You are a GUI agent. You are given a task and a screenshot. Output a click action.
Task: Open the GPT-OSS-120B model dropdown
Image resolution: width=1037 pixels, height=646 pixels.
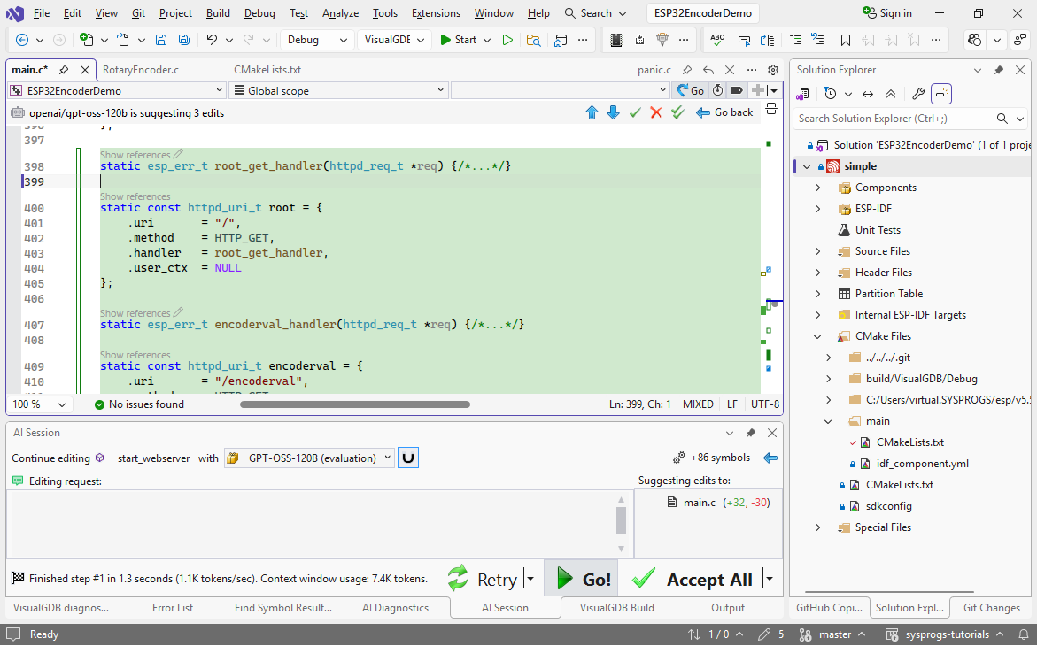[x=308, y=458]
